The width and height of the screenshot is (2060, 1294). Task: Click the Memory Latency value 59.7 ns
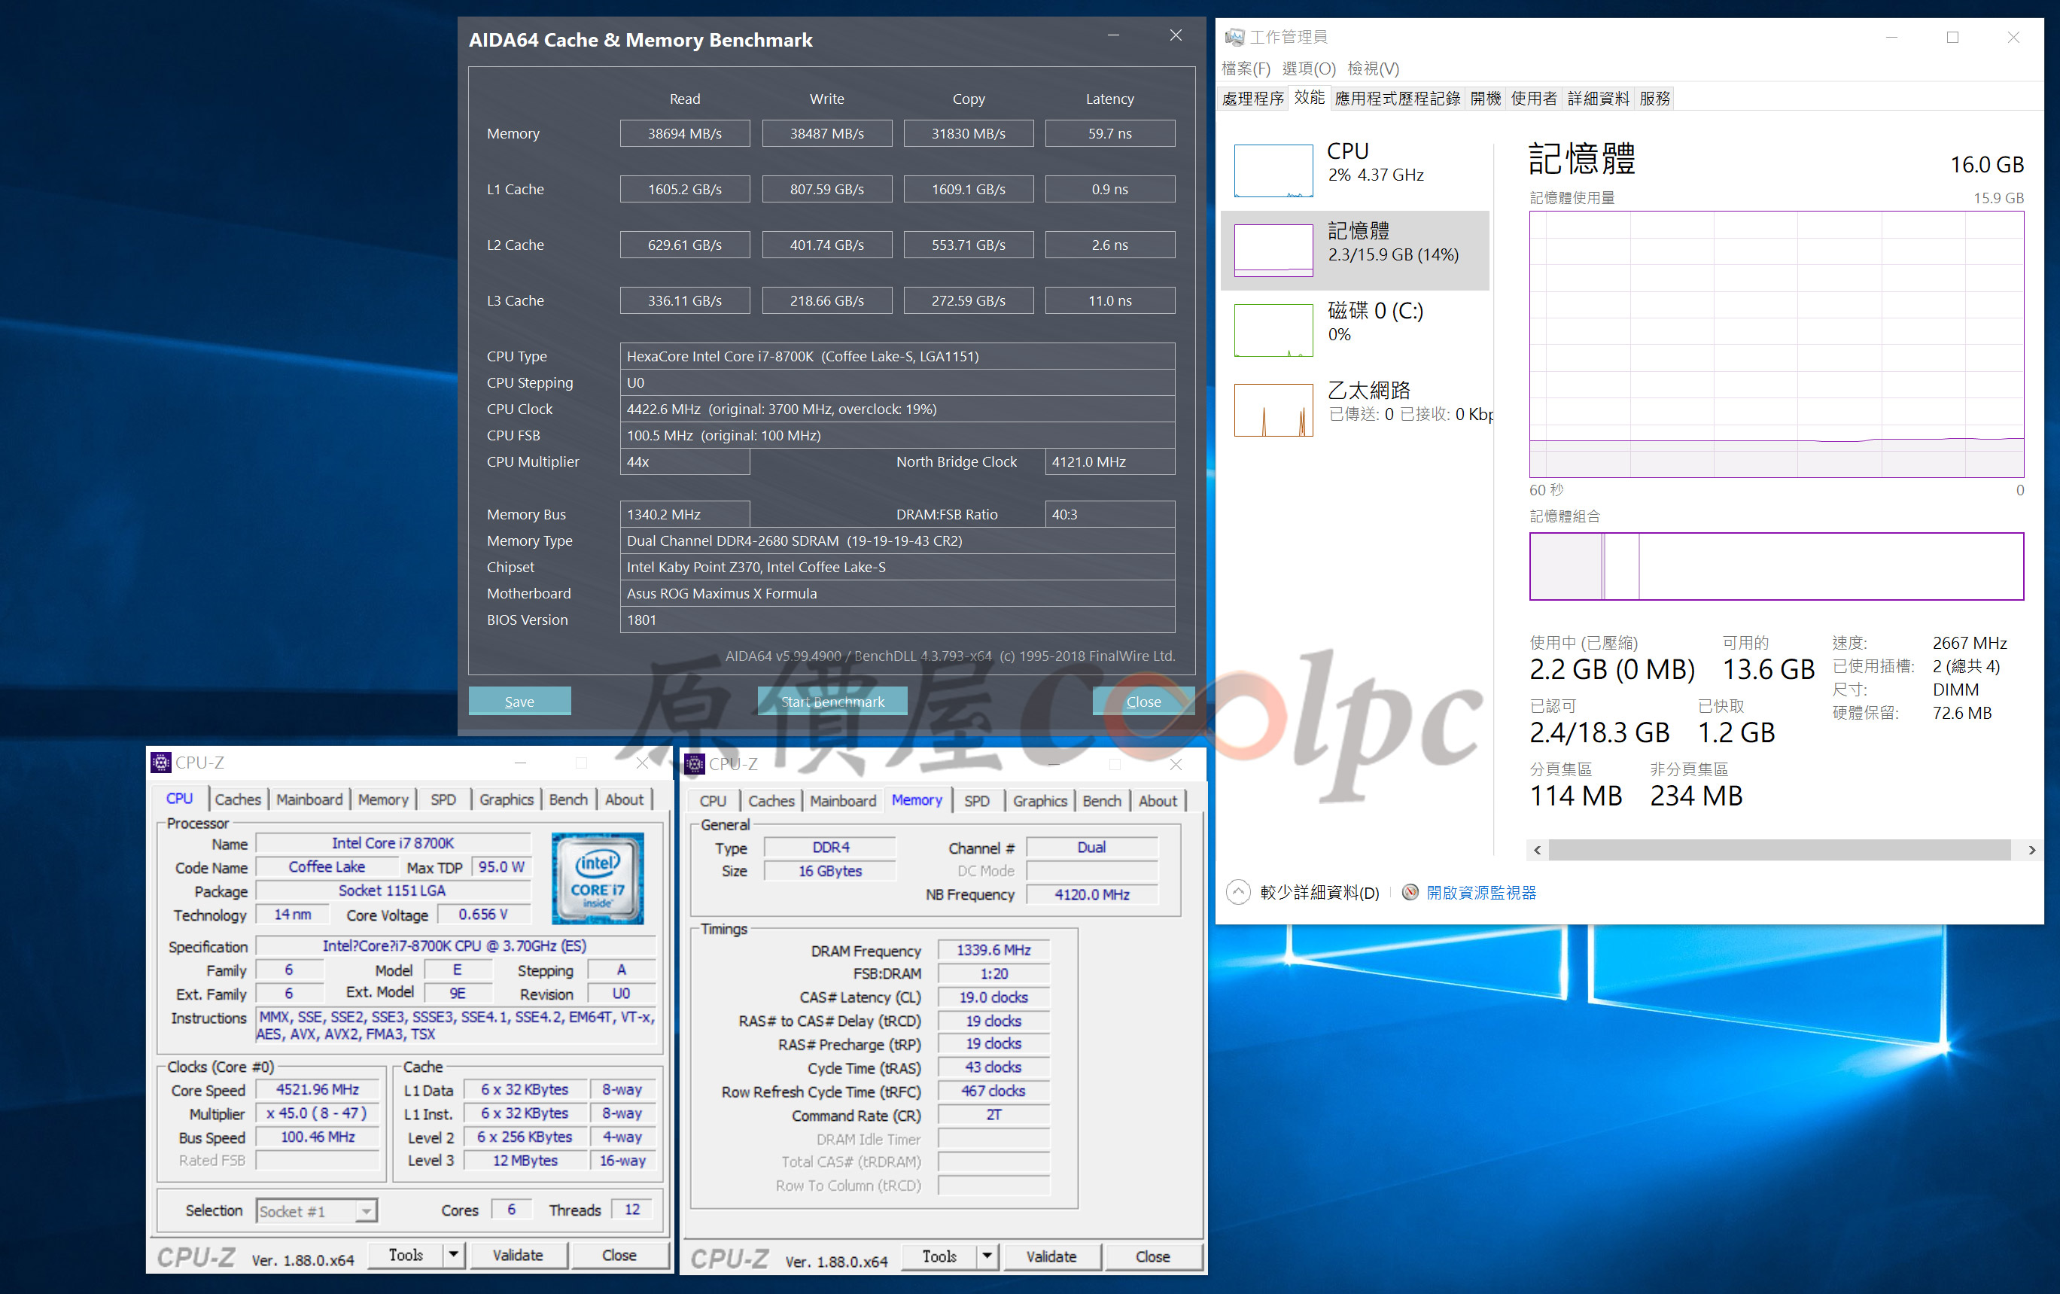point(1109,133)
